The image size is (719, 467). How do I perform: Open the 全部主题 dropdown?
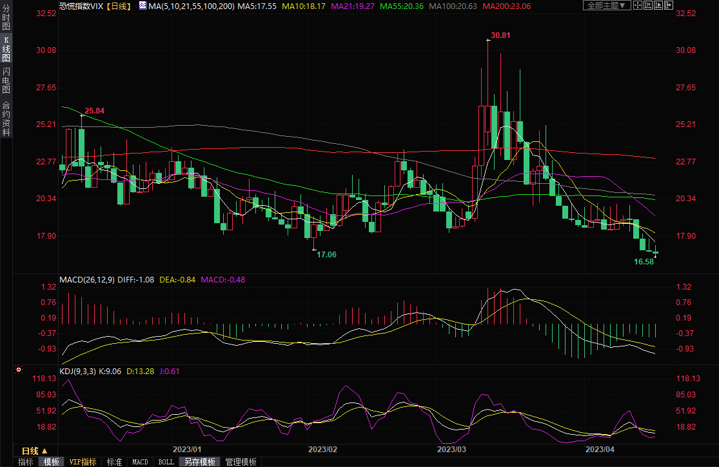coord(607,5)
